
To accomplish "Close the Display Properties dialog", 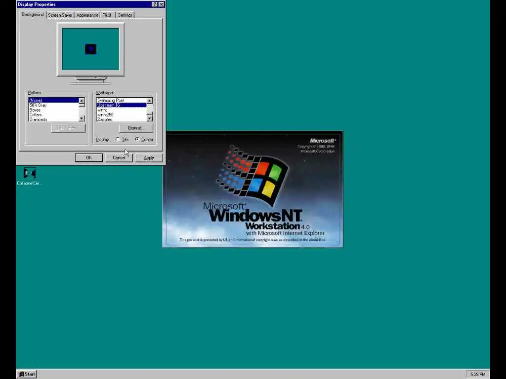I will point(162,4).
